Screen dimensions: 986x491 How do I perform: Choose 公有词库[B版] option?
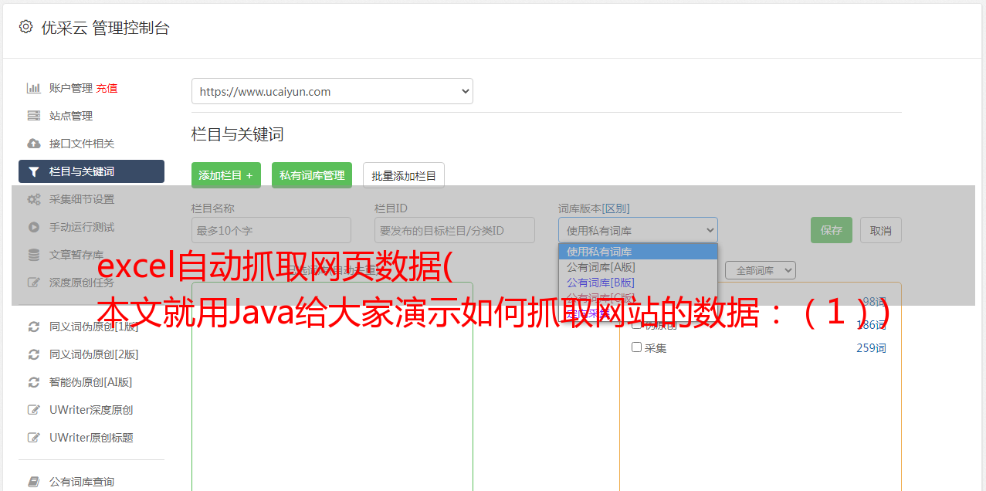[638, 283]
